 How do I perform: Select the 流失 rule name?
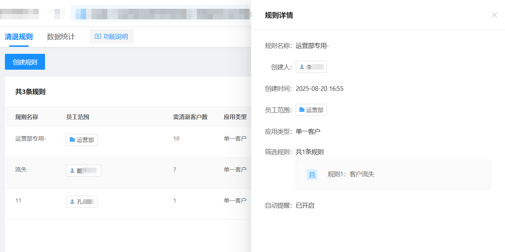(21, 170)
